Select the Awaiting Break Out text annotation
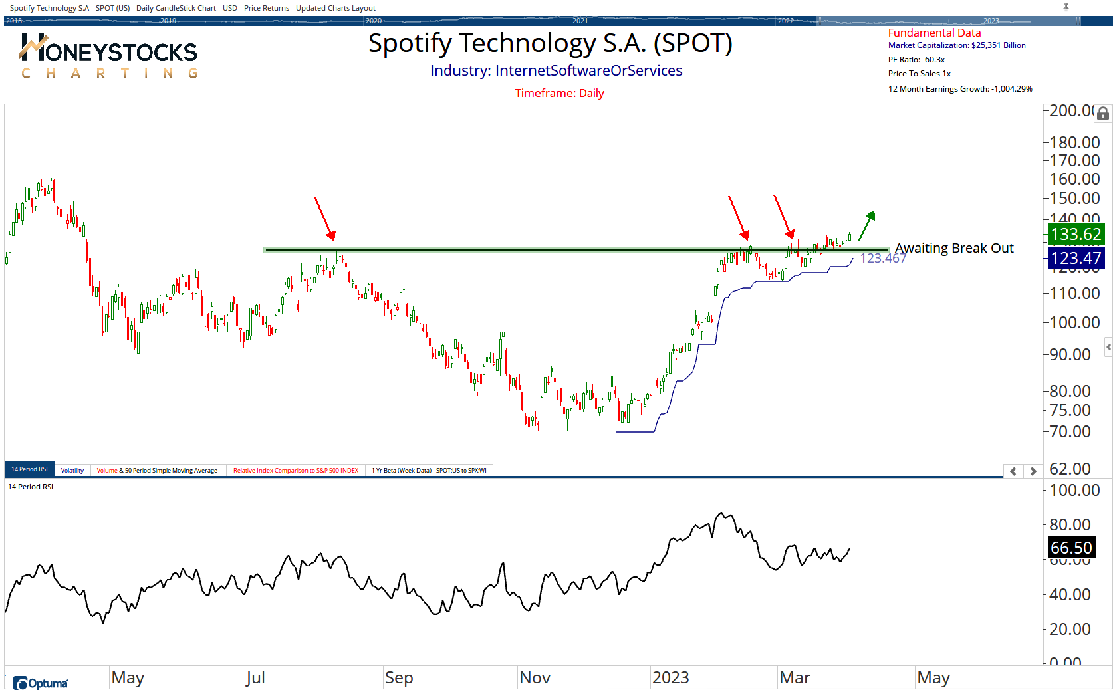 (955, 247)
